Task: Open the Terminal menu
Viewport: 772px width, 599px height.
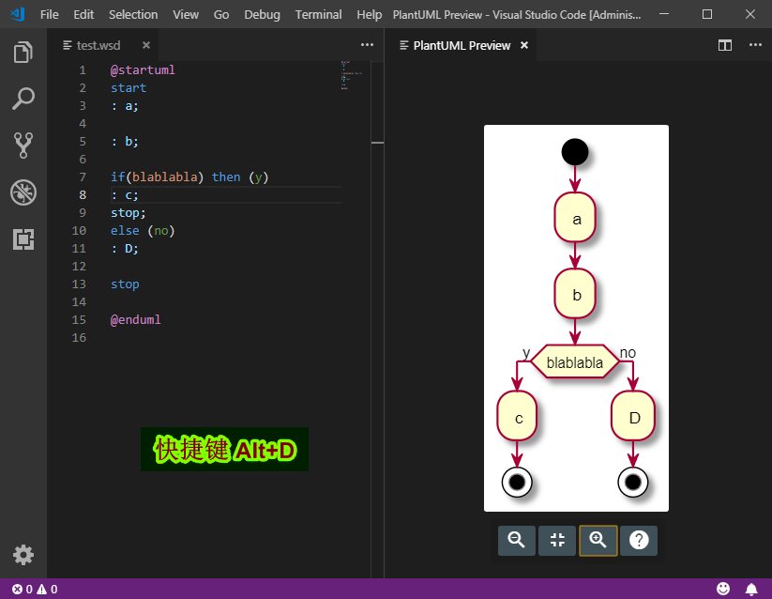Action: [319, 15]
